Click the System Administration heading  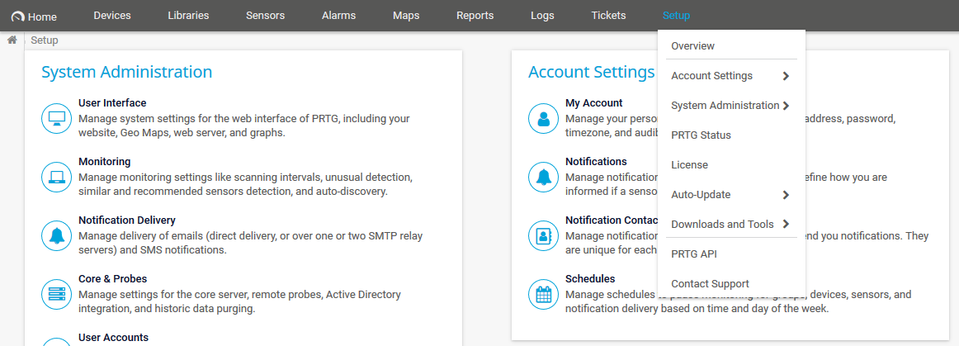click(x=126, y=72)
